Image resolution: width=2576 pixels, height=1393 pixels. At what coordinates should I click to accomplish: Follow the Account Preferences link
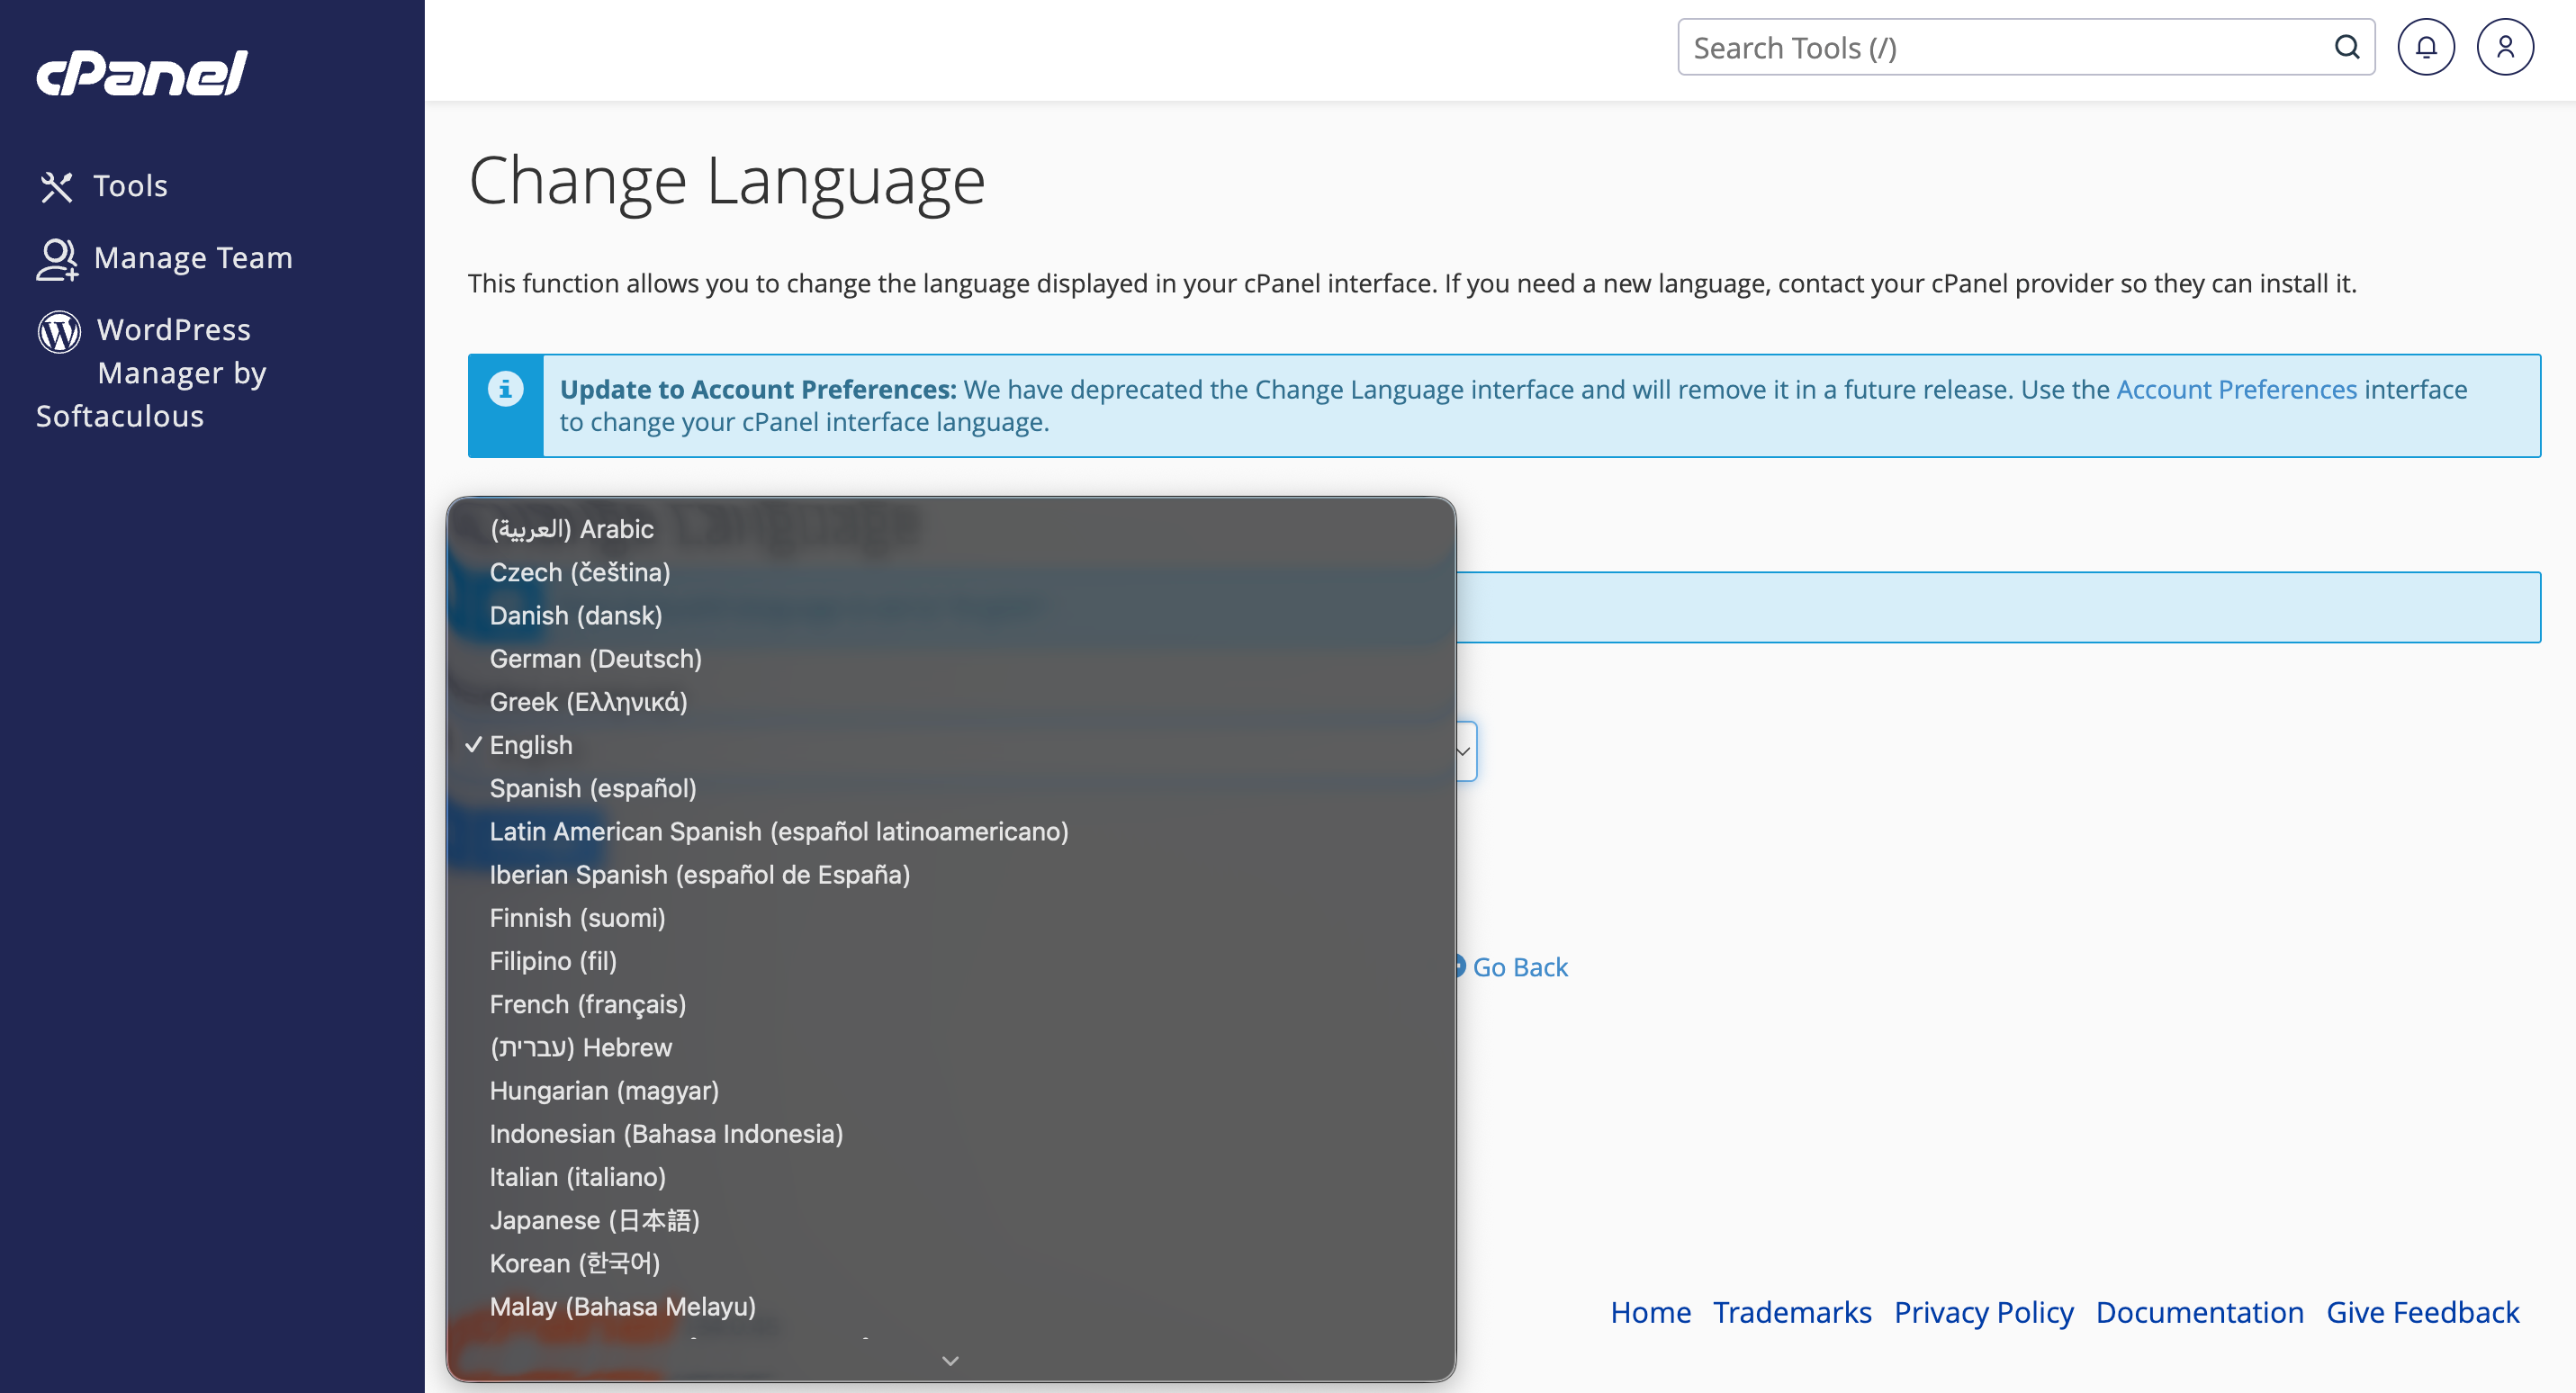point(2236,389)
